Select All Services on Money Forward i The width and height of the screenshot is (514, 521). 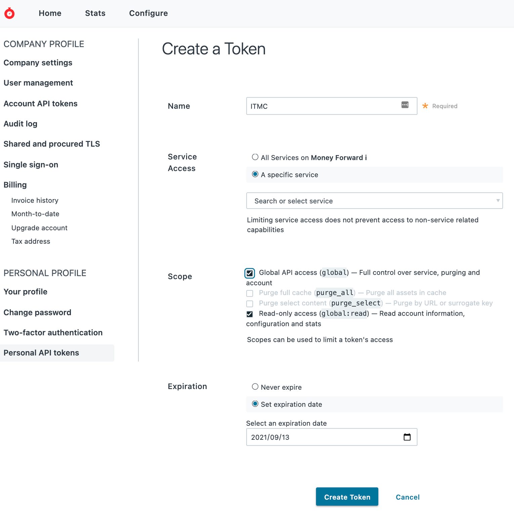255,157
